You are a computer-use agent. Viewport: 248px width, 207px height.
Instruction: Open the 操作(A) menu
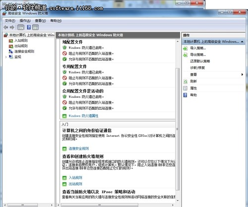point(25,21)
